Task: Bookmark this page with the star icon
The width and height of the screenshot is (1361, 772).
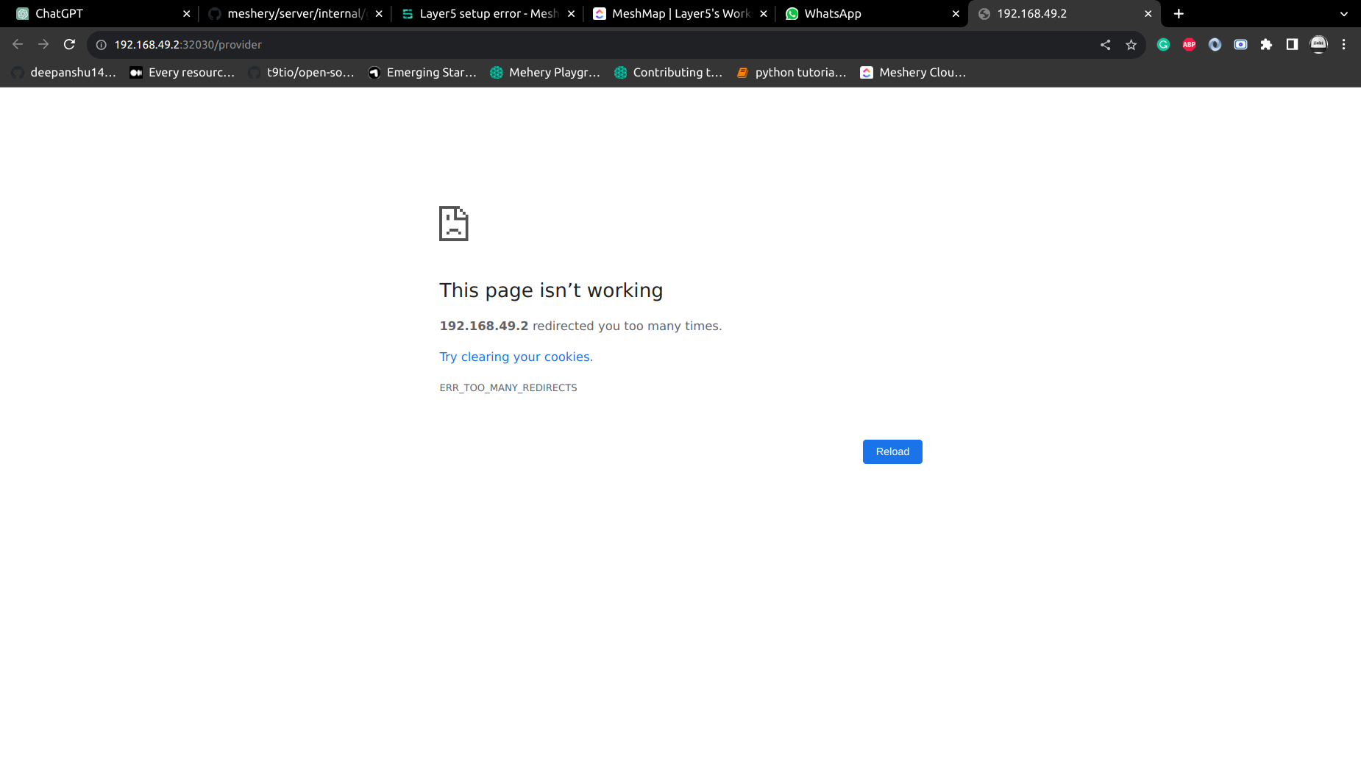Action: (1131, 45)
